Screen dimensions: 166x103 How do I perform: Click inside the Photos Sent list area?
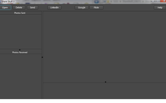coord(21,32)
